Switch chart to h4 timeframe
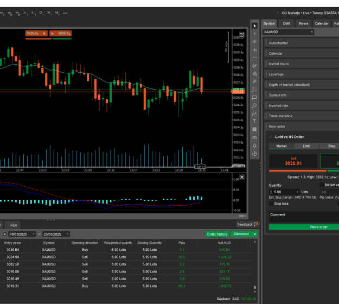The width and height of the screenshot is (339, 304). 33,13
